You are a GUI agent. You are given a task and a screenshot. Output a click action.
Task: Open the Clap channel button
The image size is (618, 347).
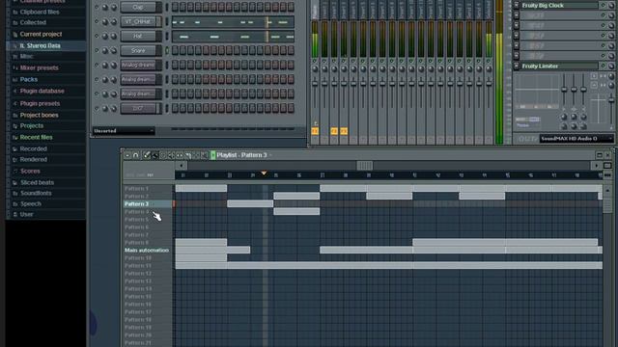pos(138,7)
